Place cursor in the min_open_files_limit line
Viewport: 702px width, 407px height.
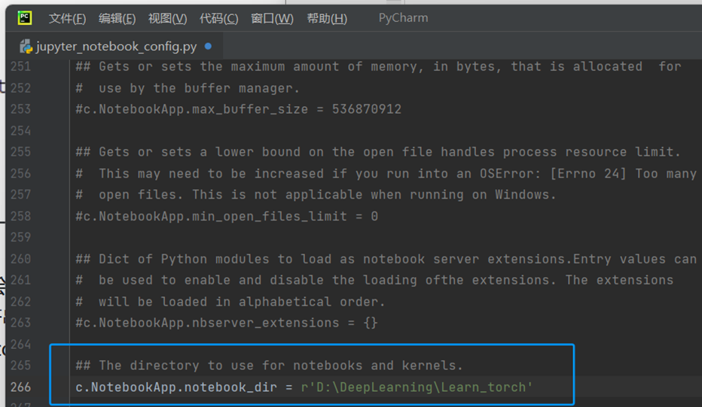[x=226, y=217]
